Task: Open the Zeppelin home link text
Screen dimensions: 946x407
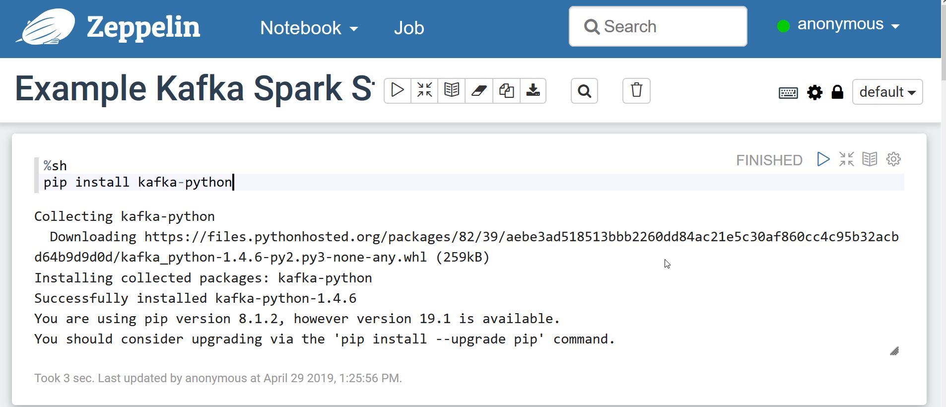Action: coord(143,27)
